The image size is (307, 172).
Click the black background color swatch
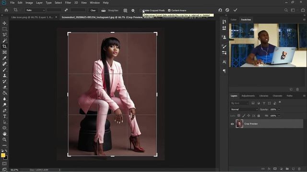6,158
